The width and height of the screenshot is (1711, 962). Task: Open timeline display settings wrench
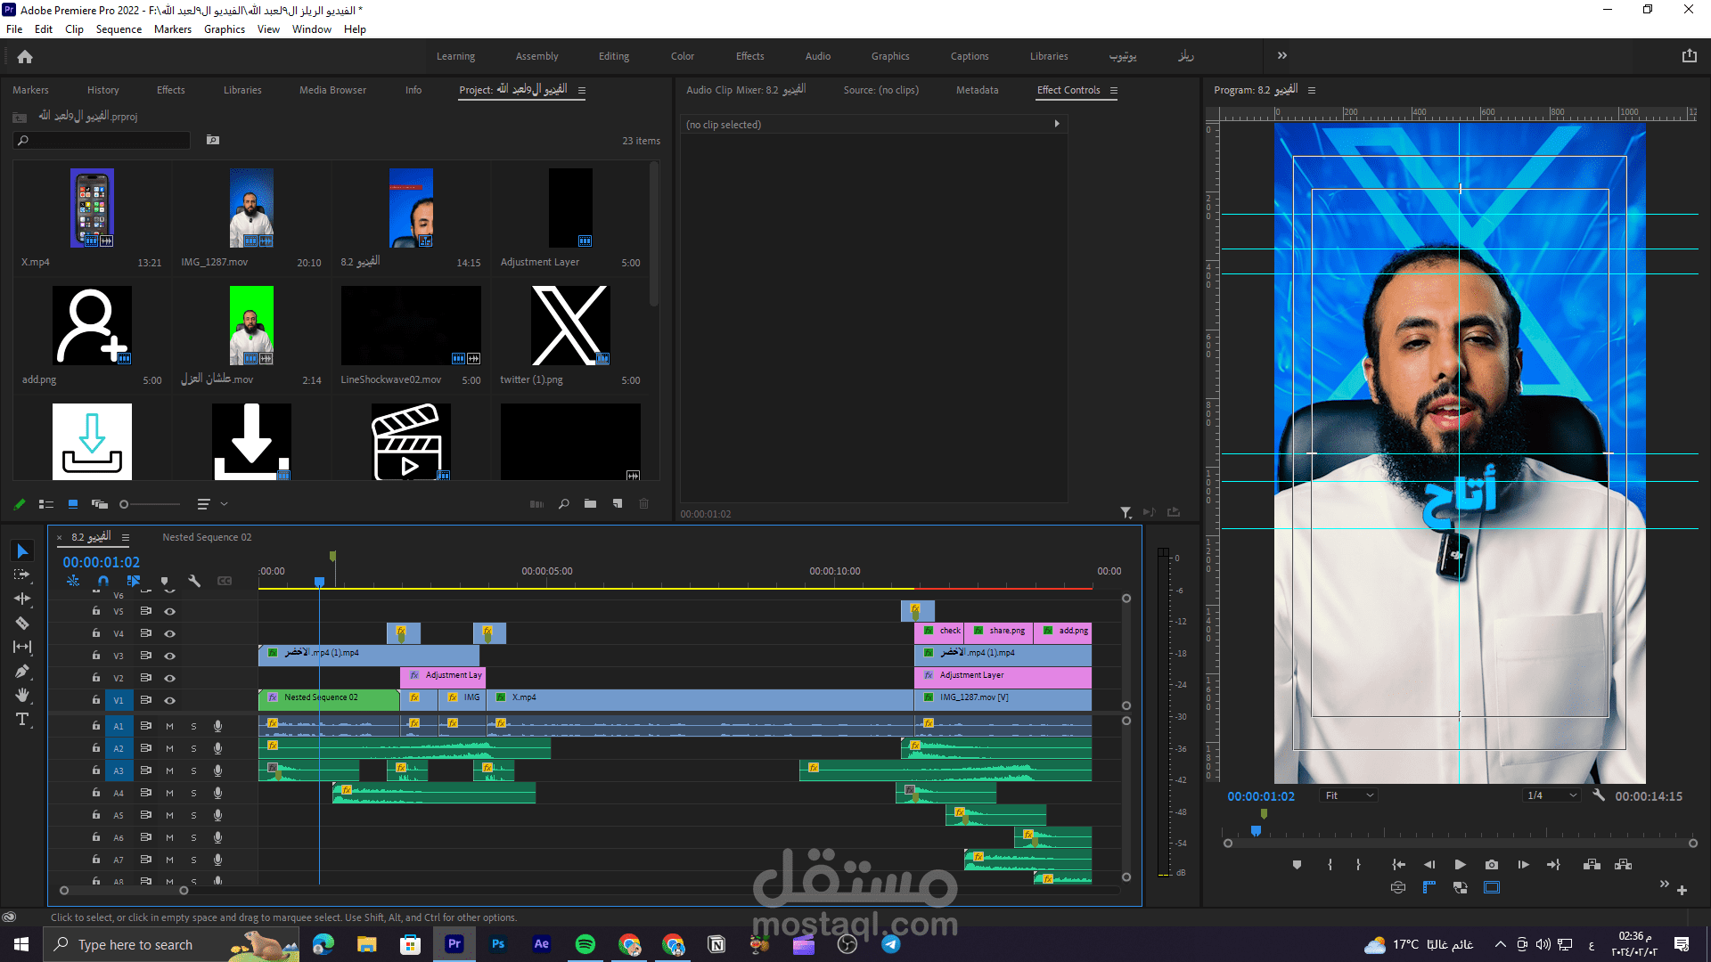pyautogui.click(x=194, y=581)
